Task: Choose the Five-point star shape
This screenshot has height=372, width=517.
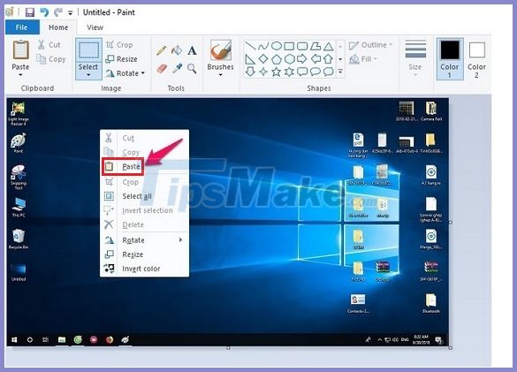Action: click(277, 72)
